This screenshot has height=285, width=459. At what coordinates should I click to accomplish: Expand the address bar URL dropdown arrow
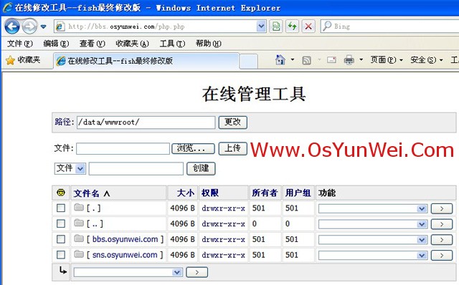tap(261, 26)
